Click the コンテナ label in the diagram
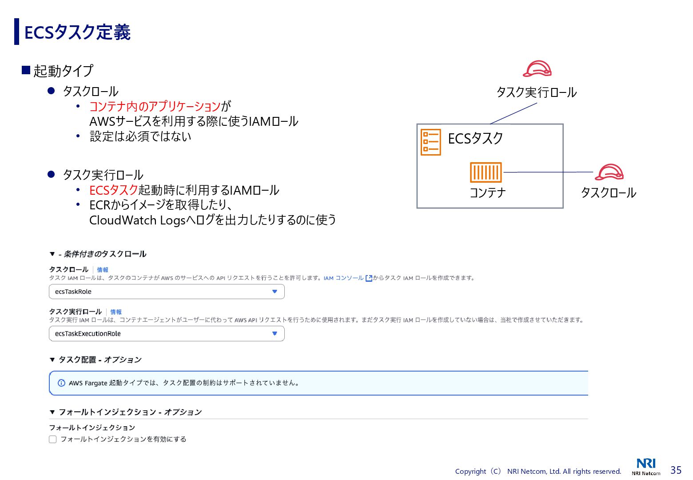This screenshot has height=480, width=693. click(x=488, y=192)
